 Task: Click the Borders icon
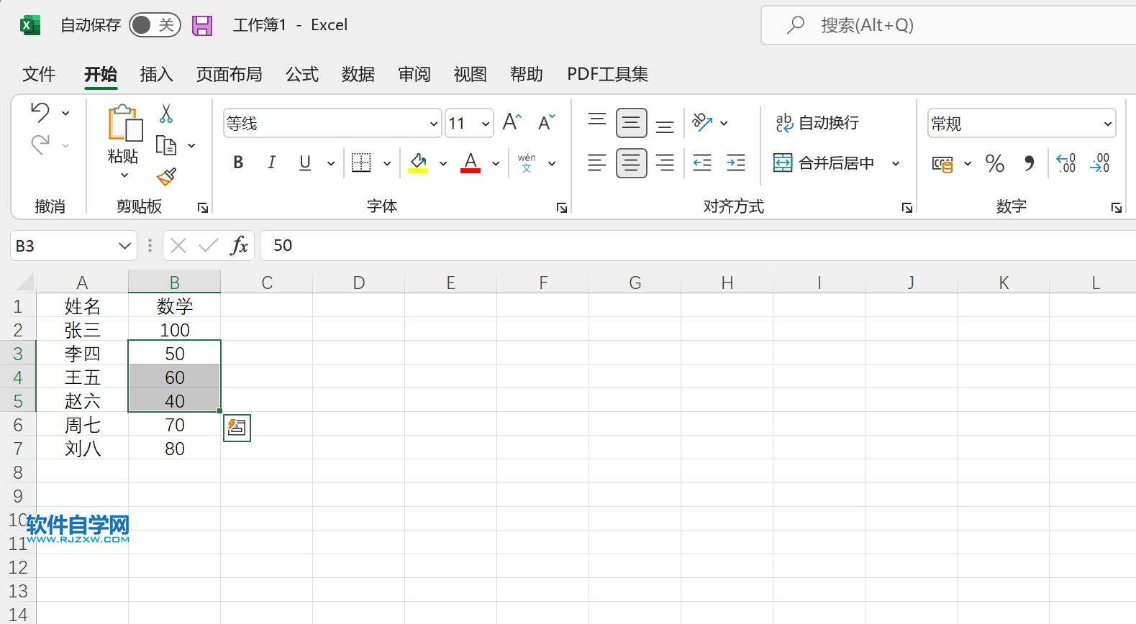(x=361, y=163)
